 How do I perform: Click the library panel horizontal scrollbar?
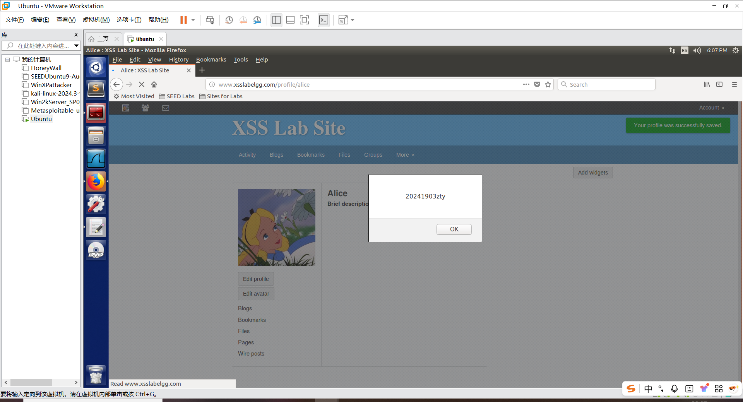pyautogui.click(x=31, y=382)
